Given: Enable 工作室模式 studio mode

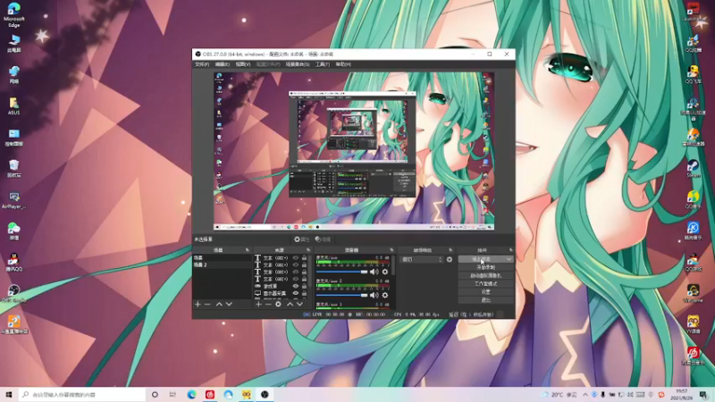Looking at the screenshot, I should coord(485,283).
